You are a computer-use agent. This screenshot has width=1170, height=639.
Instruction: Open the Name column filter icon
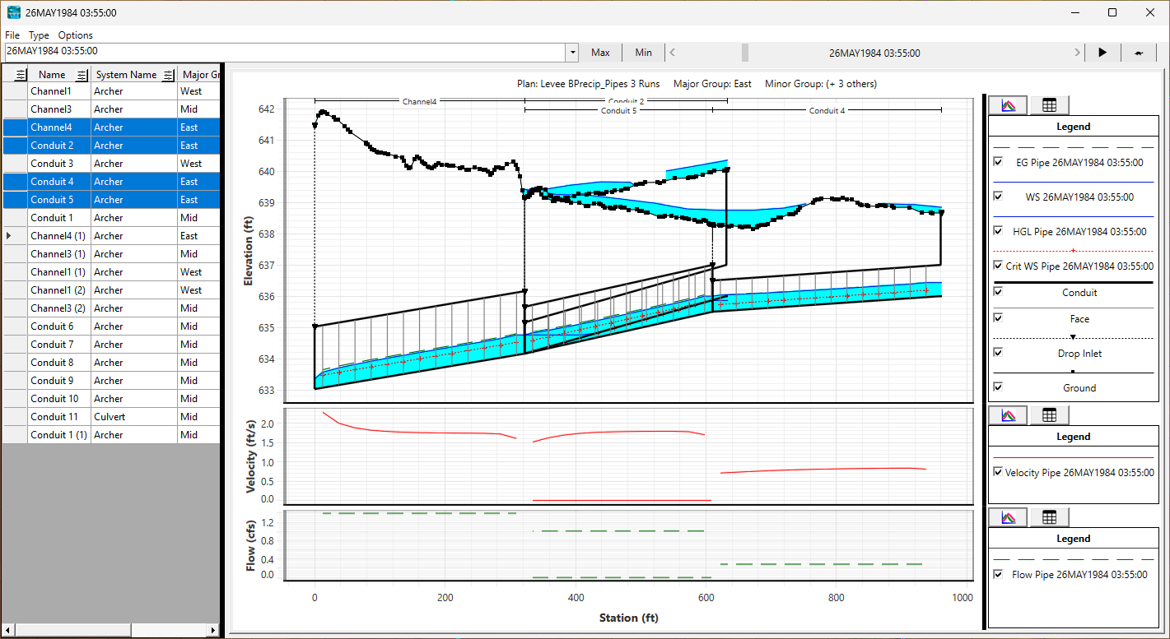[82, 75]
